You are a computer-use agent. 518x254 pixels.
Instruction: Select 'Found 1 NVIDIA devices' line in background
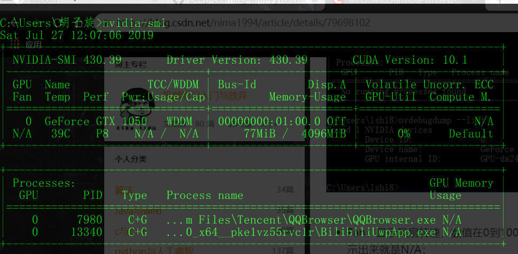380,130
